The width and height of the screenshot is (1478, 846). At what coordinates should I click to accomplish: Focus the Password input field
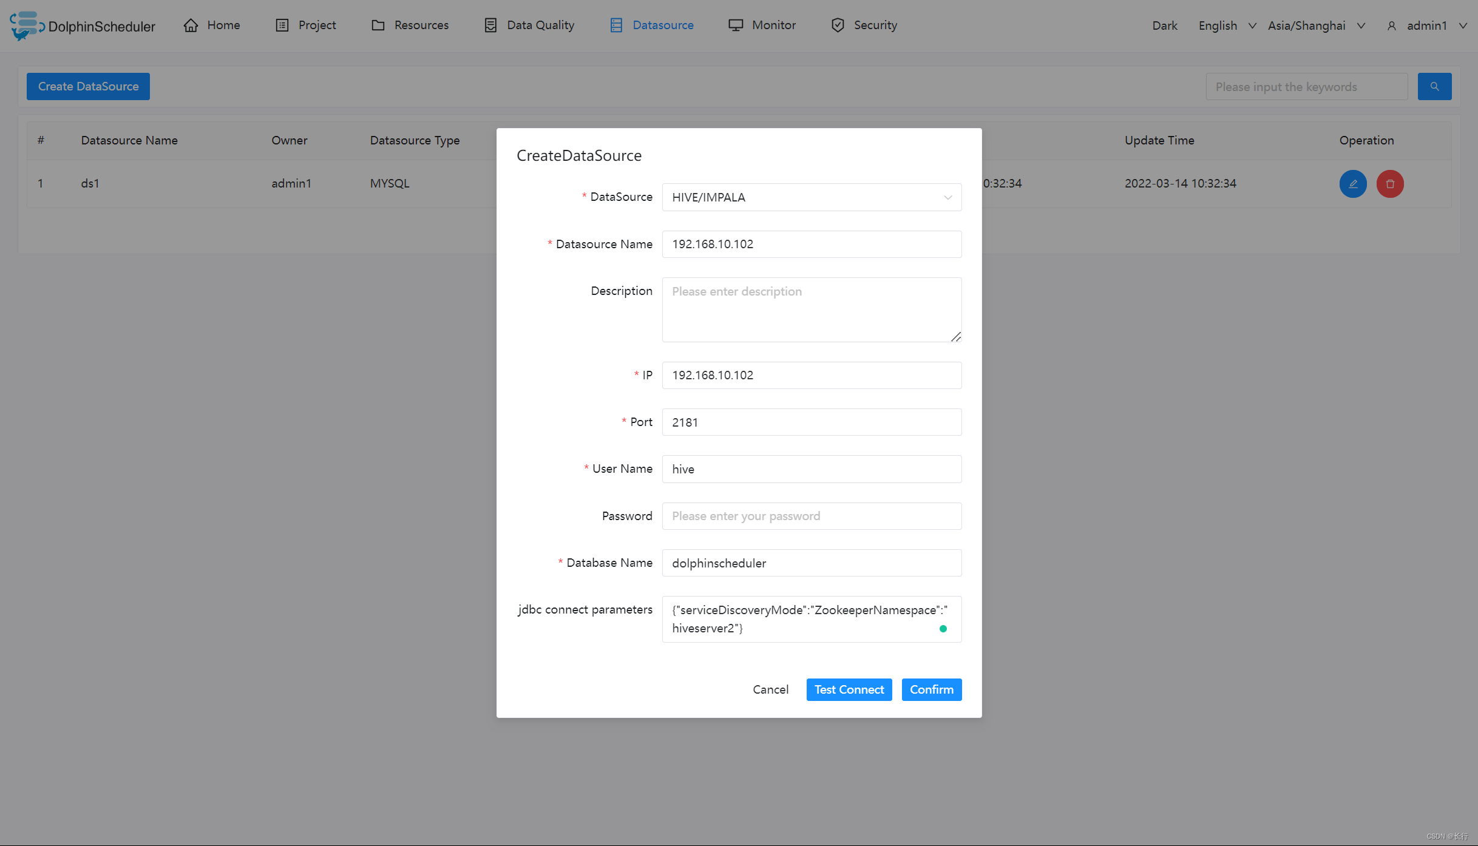(812, 516)
